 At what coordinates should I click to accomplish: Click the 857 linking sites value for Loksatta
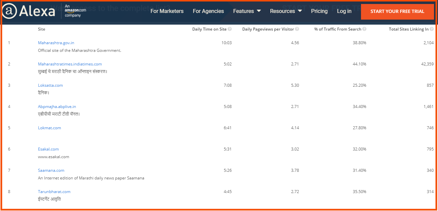click(430, 85)
